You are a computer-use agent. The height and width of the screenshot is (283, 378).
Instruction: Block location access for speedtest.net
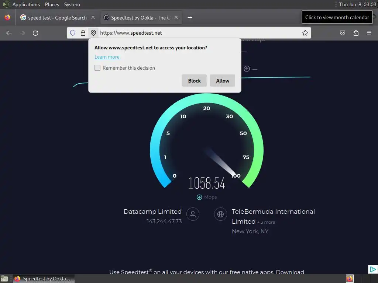click(x=194, y=81)
